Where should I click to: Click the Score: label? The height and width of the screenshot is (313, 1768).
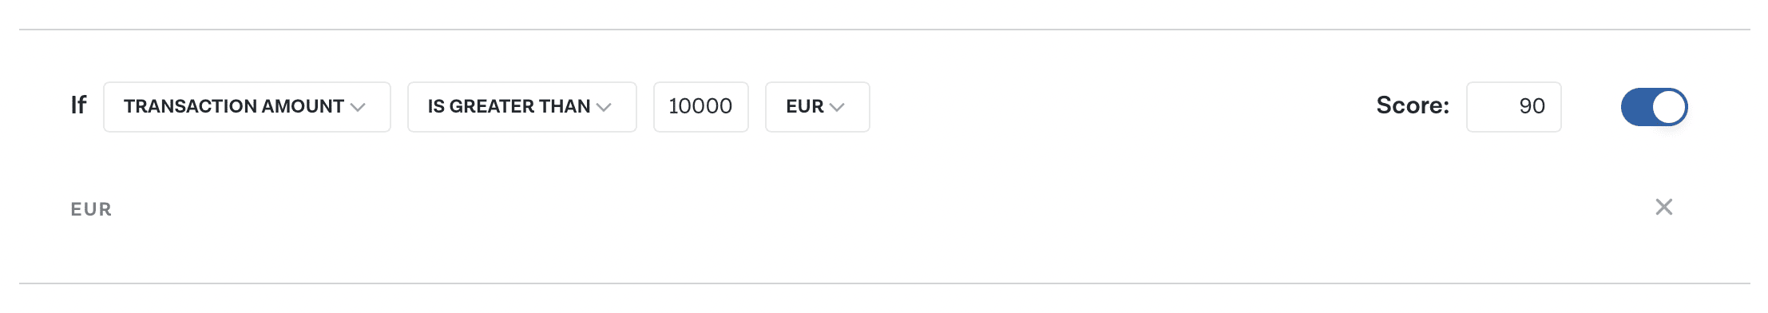click(x=1413, y=105)
